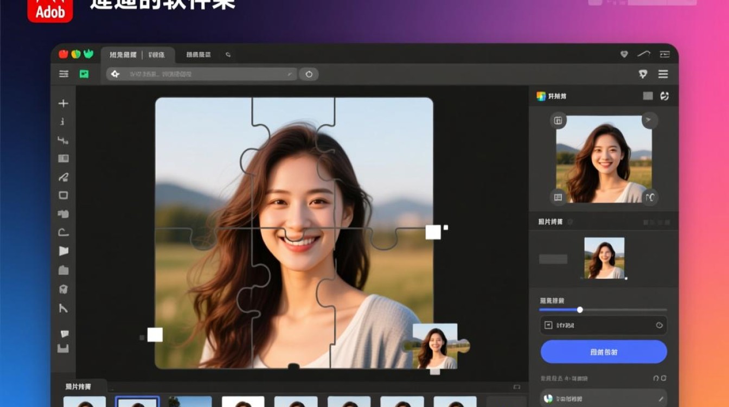Click the pie chart icon in bottom field
The width and height of the screenshot is (729, 407).
548,399
